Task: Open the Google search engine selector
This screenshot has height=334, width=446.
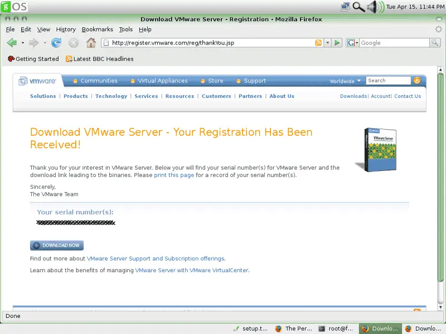Action: [352, 43]
